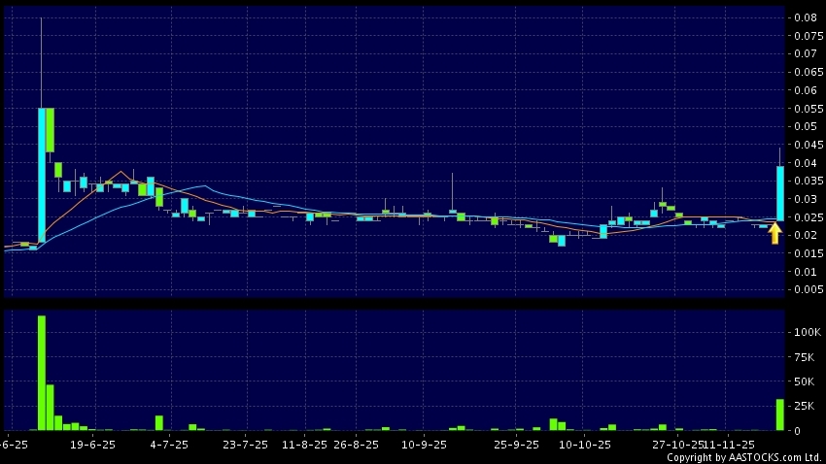
Task: Click the yellow up arrow marker
Action: click(x=774, y=233)
